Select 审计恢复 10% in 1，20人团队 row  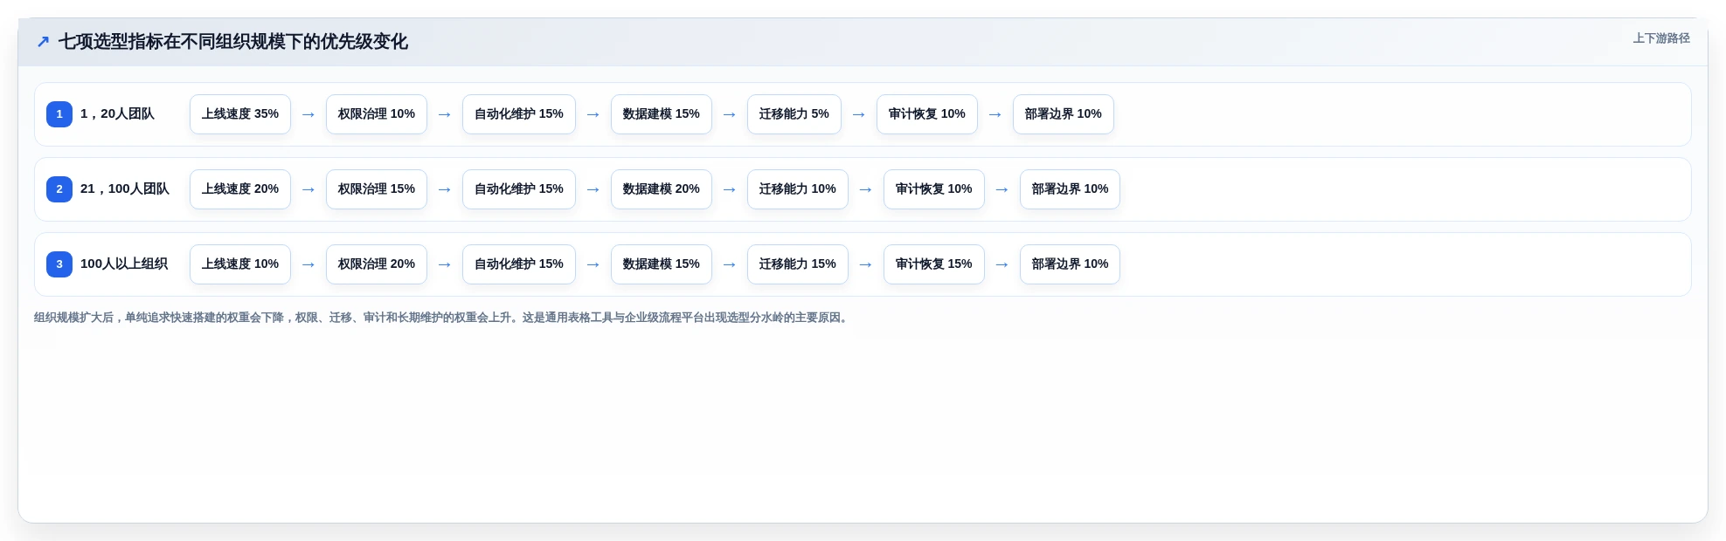click(927, 114)
